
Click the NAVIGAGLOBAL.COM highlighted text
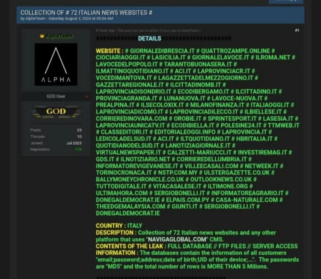click(176, 239)
